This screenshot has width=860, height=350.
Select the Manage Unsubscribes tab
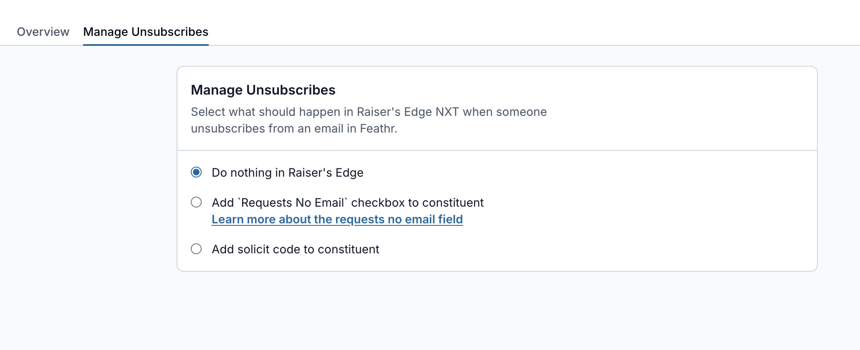pos(146,32)
